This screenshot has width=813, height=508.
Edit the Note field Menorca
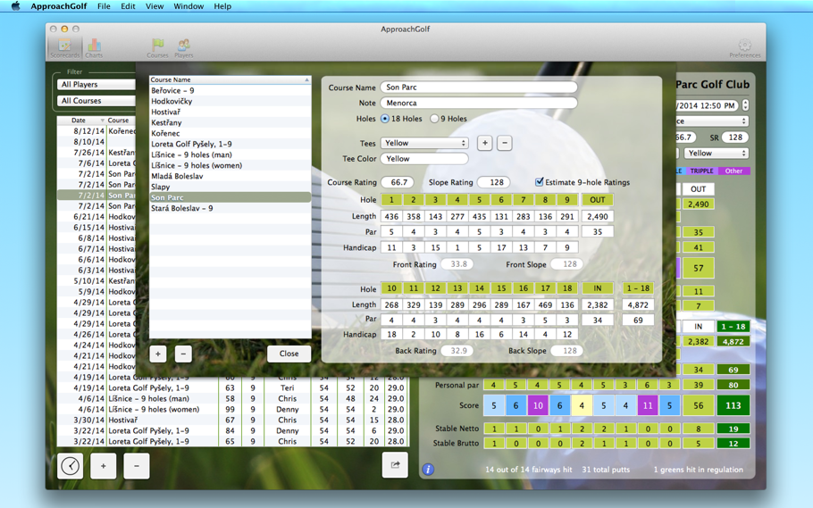point(479,103)
